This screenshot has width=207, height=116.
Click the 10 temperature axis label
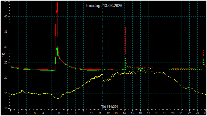click(6, 108)
